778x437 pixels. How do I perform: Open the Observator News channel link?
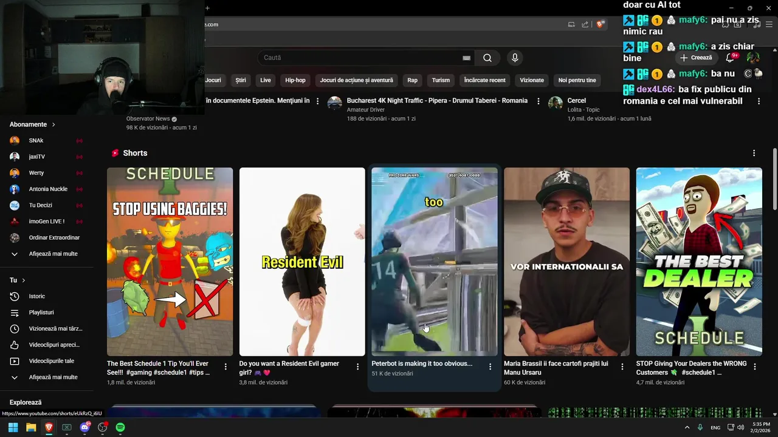(x=148, y=119)
